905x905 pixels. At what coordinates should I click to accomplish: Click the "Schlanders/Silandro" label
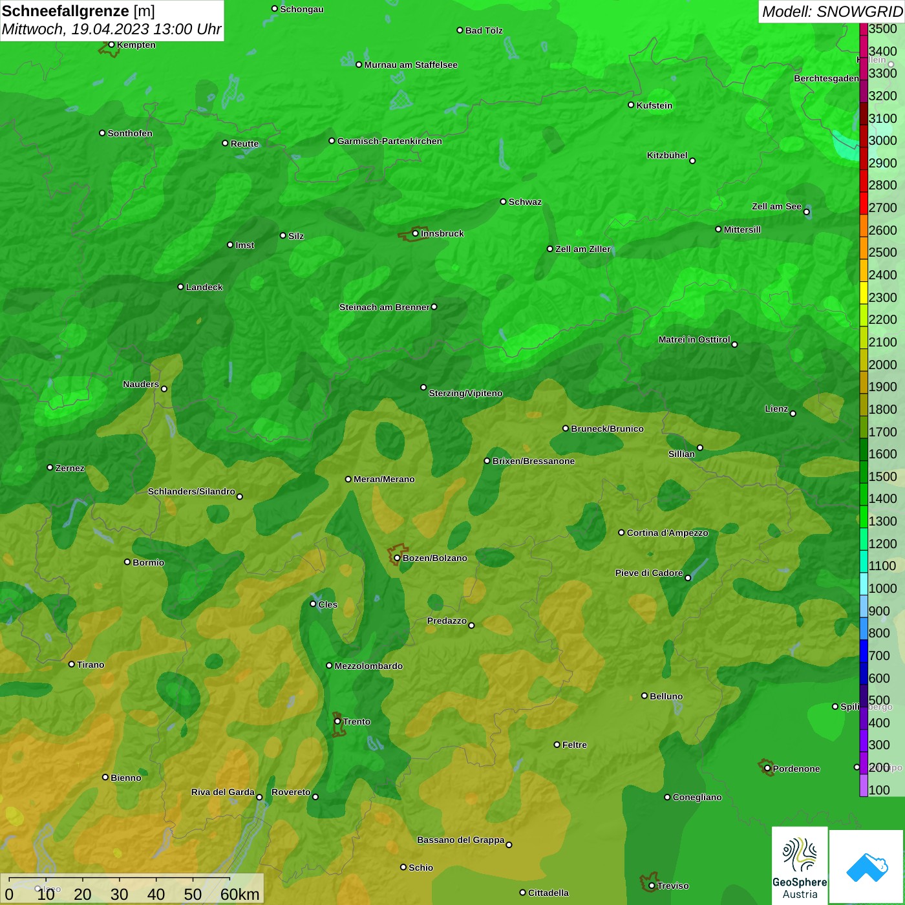tap(191, 491)
